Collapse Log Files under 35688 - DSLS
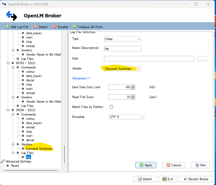The height and width of the screenshot is (185, 216). pos(13,153)
